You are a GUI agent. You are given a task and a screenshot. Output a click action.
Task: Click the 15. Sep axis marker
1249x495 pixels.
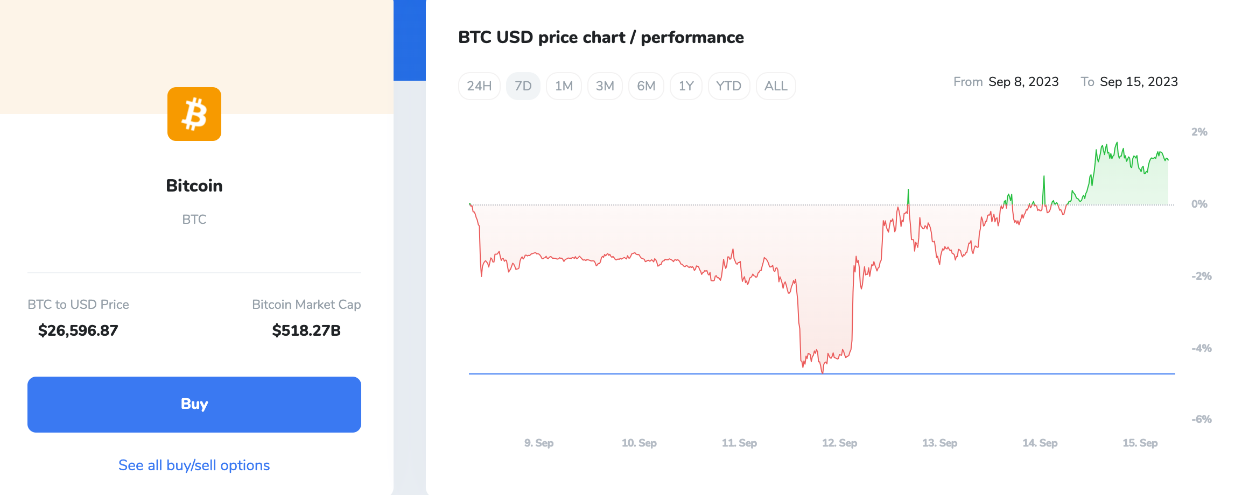point(1140,443)
